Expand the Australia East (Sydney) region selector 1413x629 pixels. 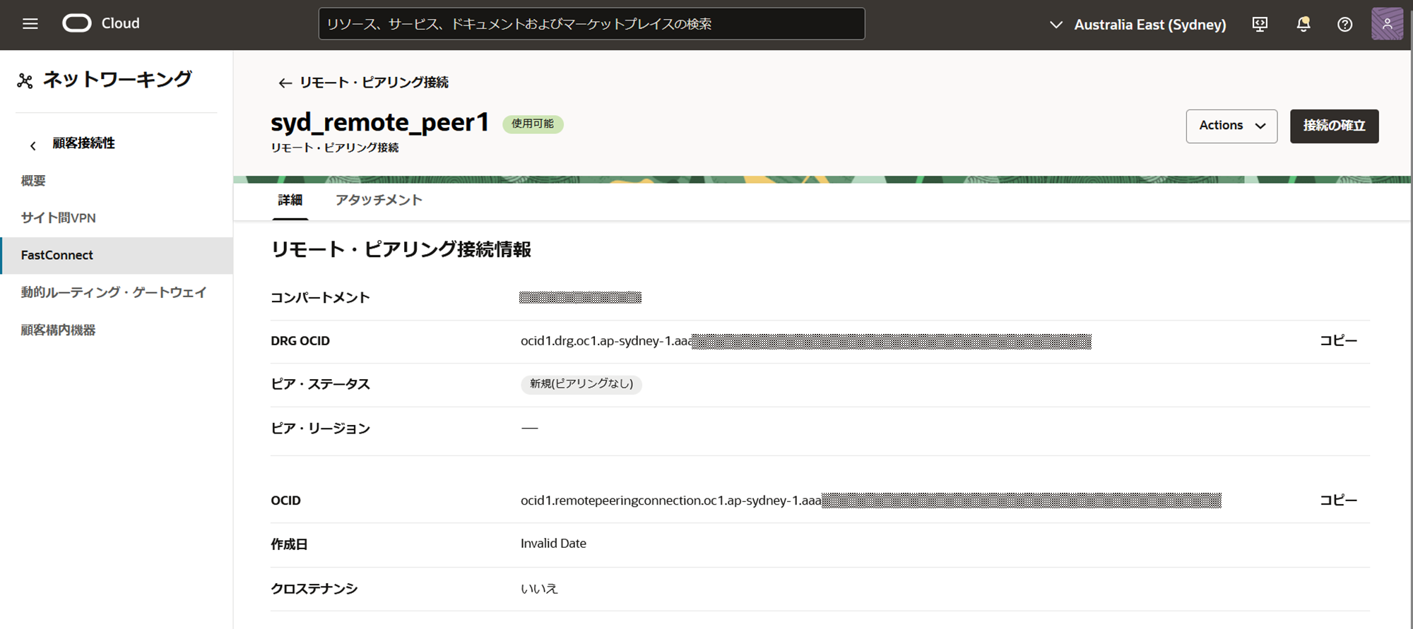click(x=1138, y=25)
